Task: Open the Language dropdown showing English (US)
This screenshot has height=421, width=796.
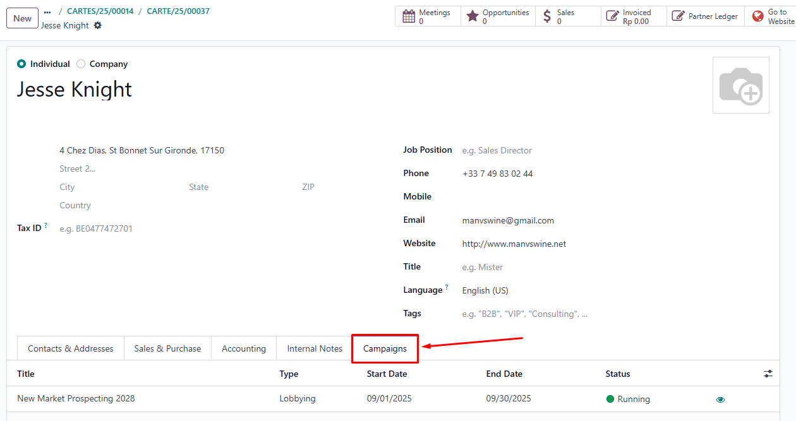Action: [x=537, y=290]
